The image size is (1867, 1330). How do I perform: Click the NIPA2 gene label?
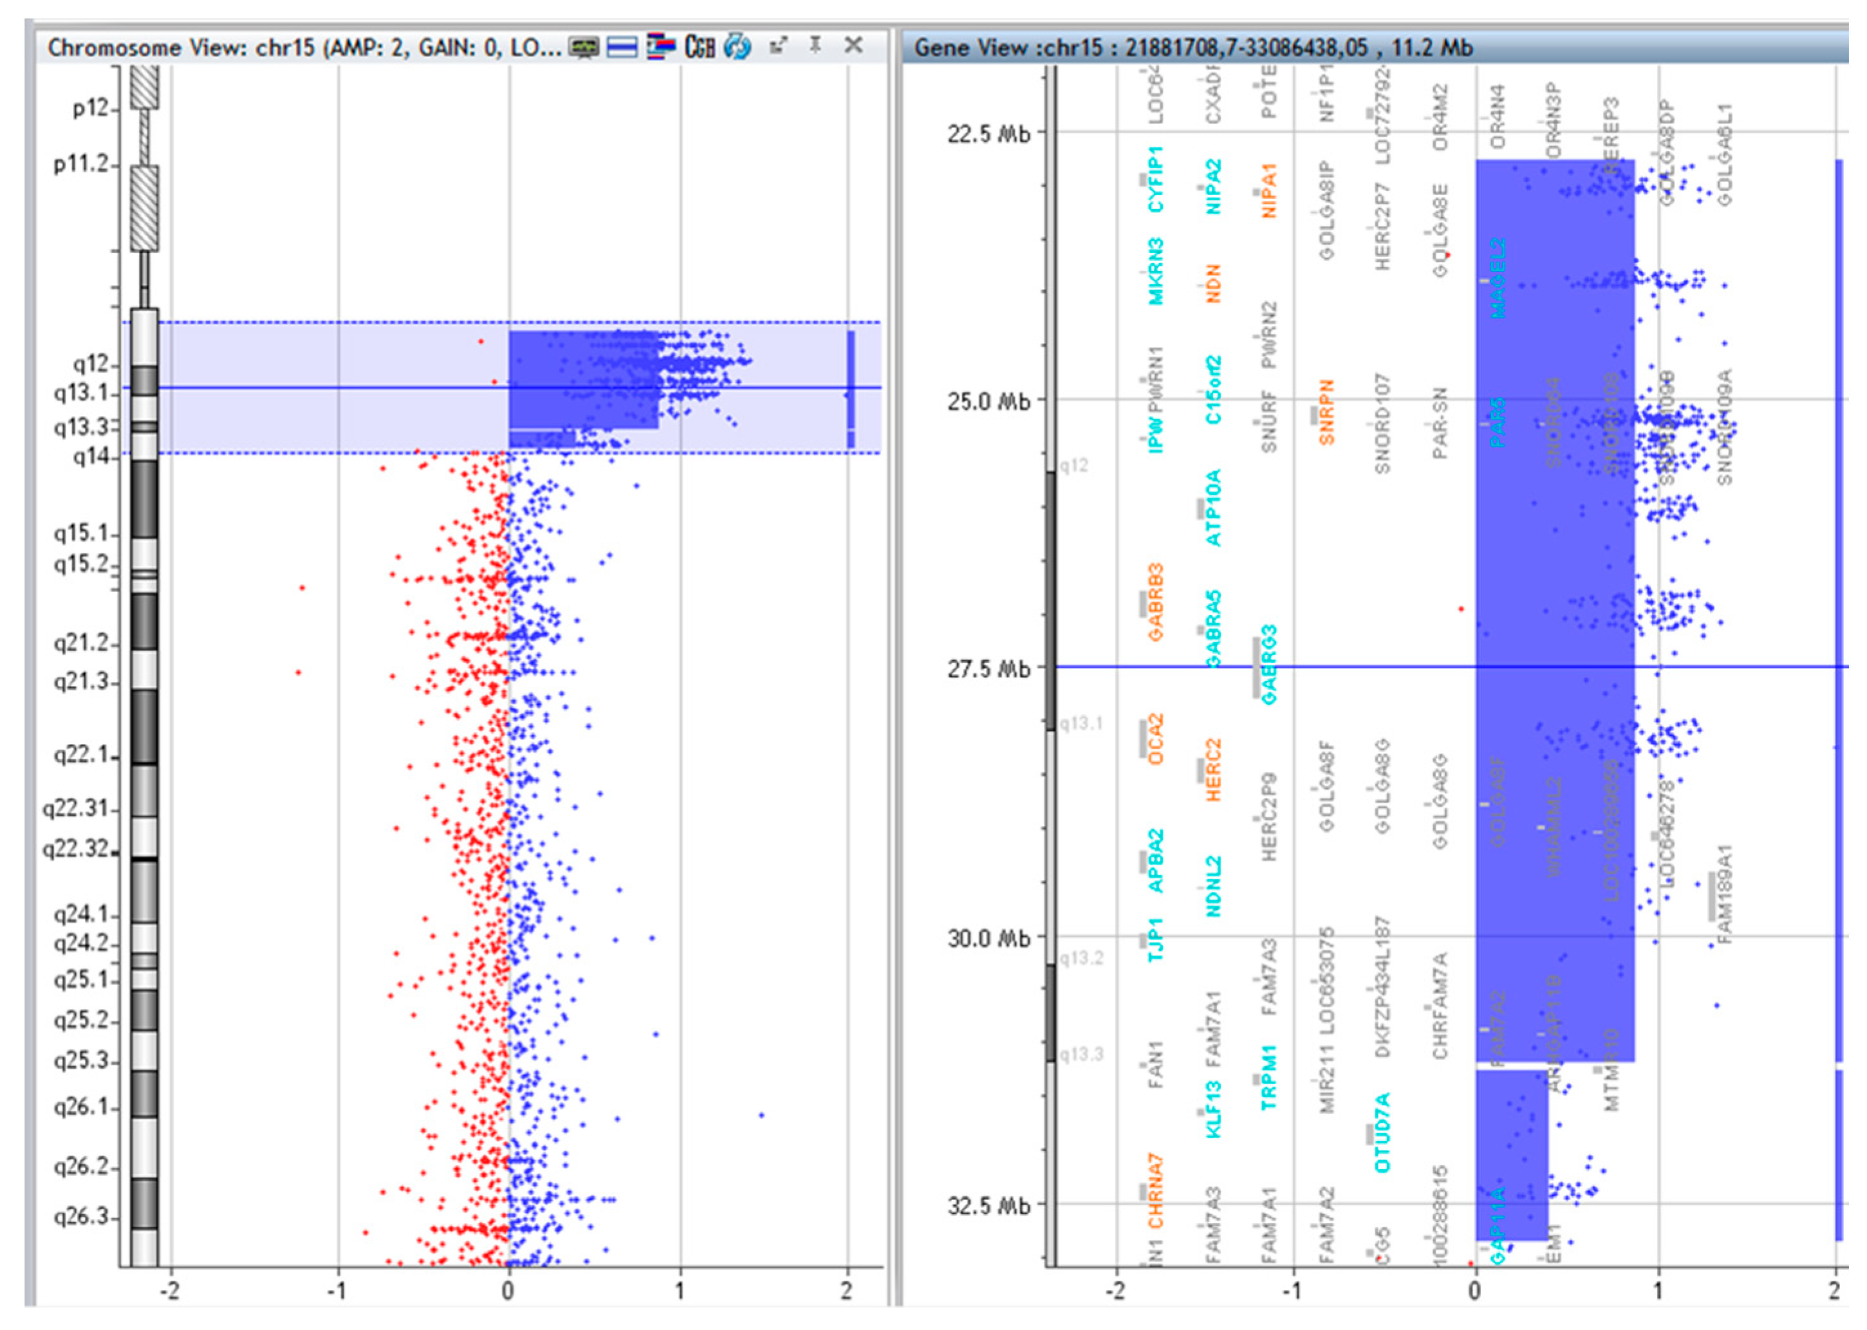click(1213, 187)
